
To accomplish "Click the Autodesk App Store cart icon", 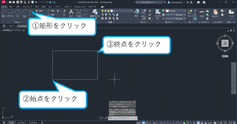I will tap(188, 2).
